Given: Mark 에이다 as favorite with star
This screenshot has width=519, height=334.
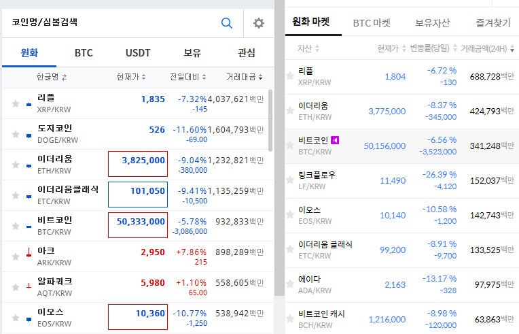Looking at the screenshot, I should tap(290, 285).
